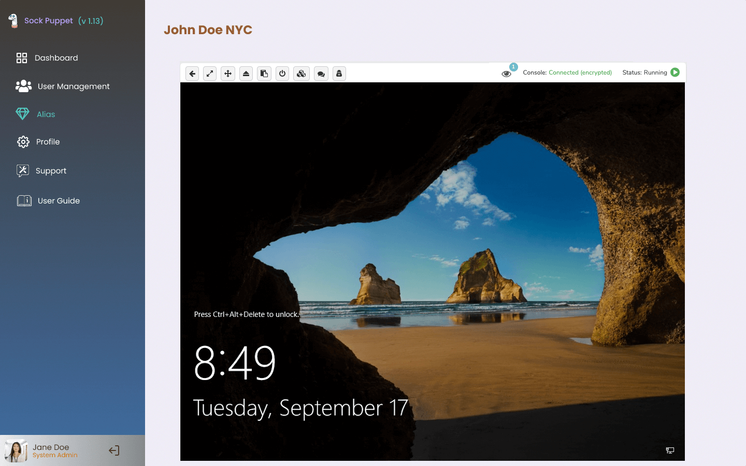Click the green running status play icon
The image size is (746, 466).
(675, 72)
